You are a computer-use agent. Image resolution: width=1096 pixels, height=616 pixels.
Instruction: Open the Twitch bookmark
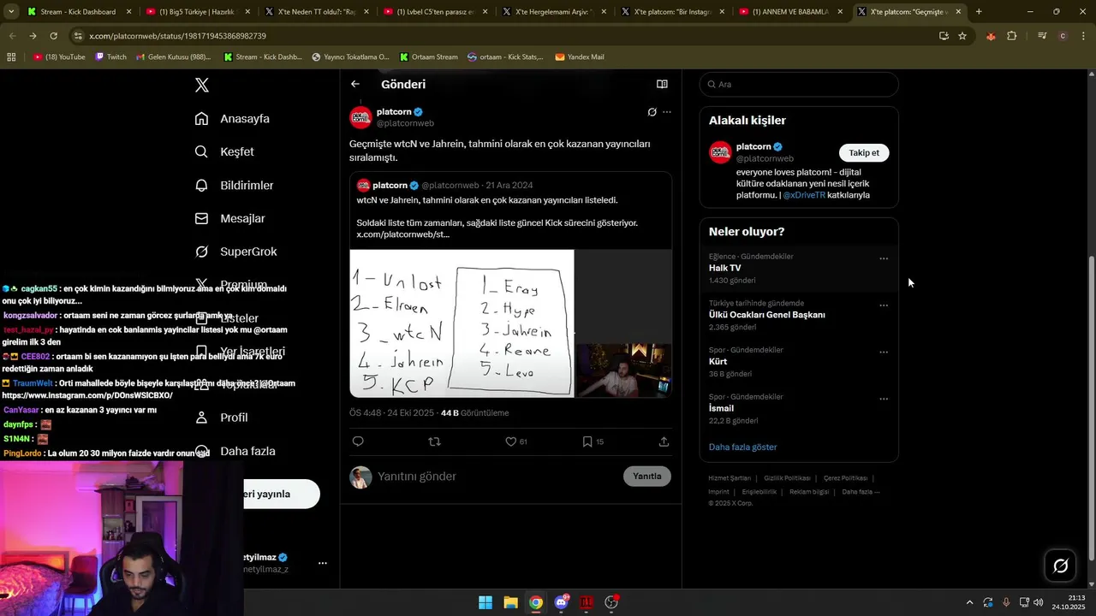[x=110, y=56]
